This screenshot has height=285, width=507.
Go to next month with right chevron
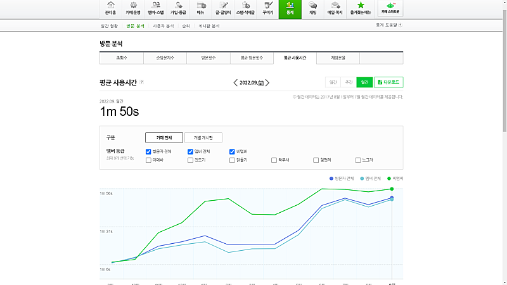click(267, 83)
